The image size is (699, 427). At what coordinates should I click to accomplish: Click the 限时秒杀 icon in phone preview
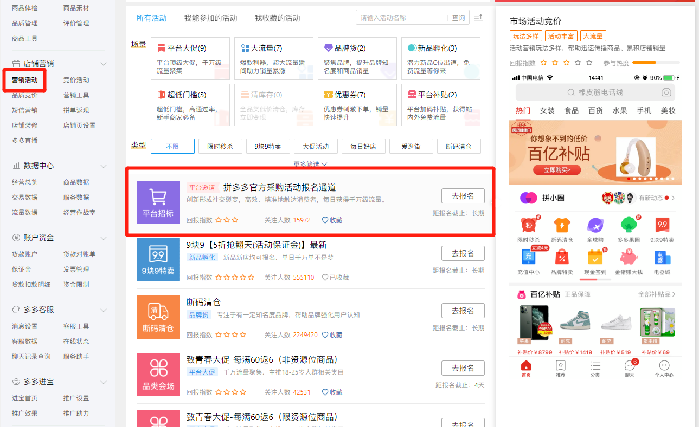(528, 225)
